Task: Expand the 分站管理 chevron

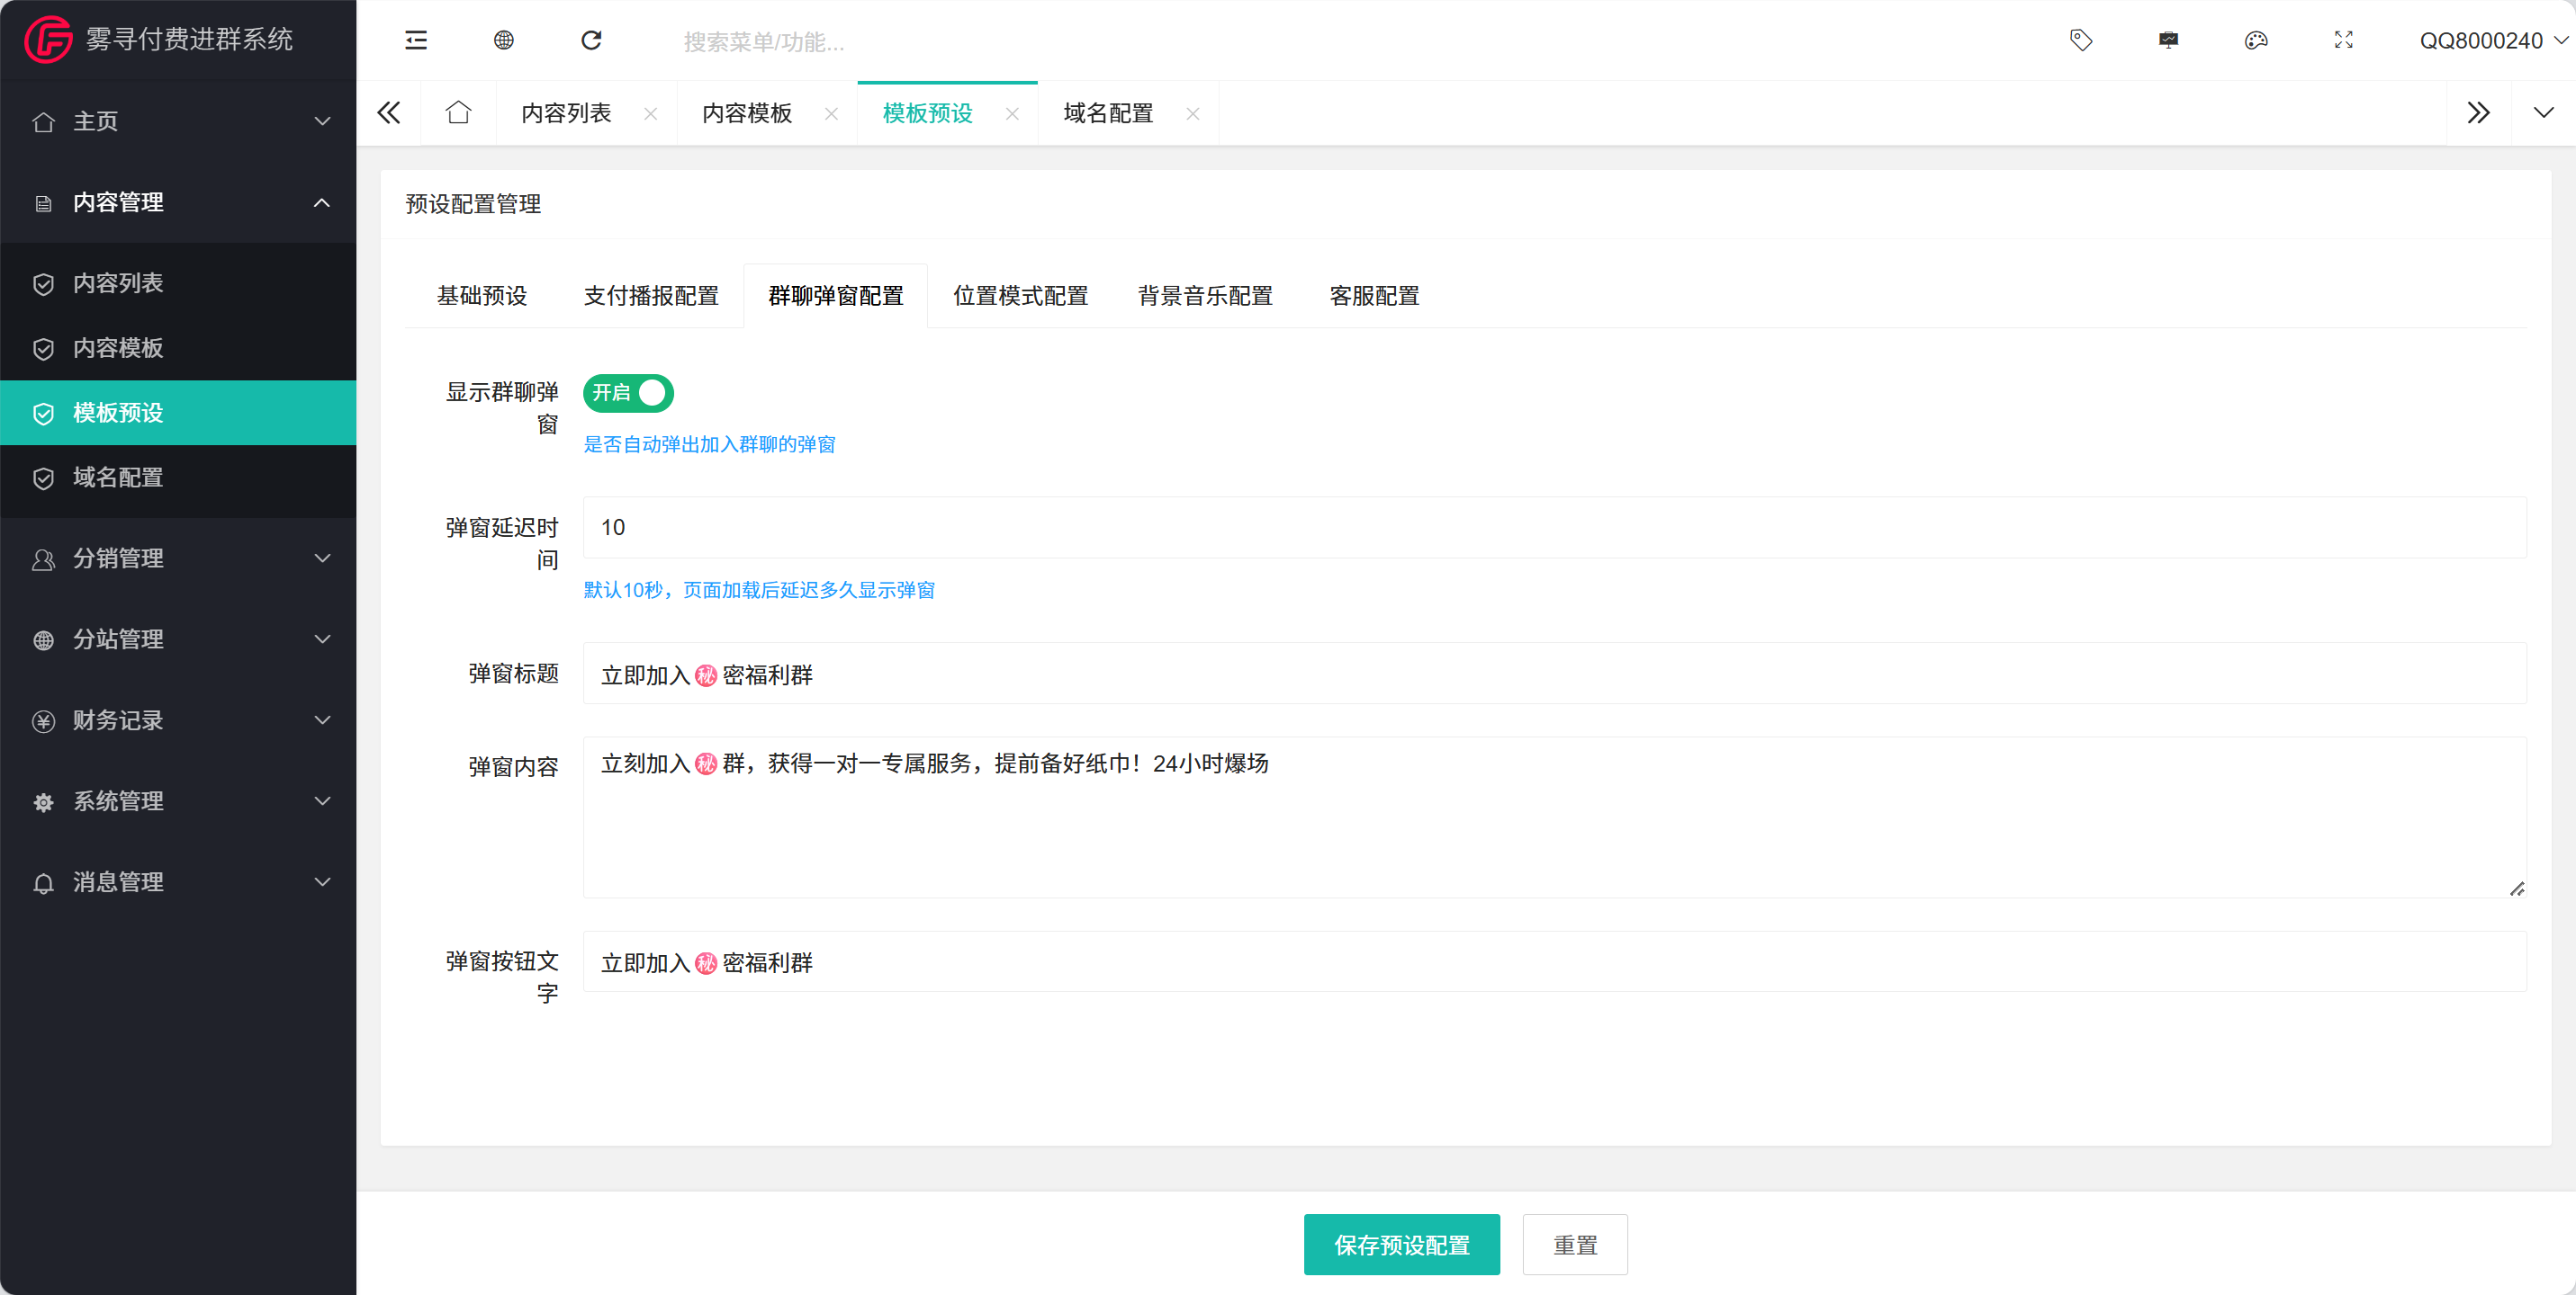Action: 322,639
